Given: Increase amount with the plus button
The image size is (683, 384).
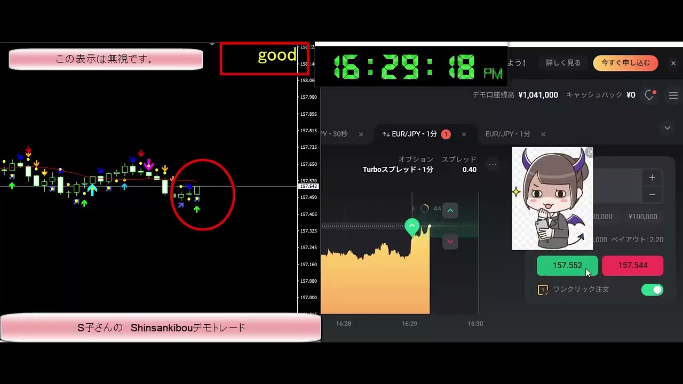Looking at the screenshot, I should 652,178.
